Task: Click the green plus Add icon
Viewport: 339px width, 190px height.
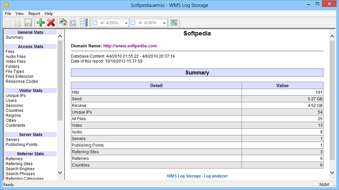Action: click(41, 23)
